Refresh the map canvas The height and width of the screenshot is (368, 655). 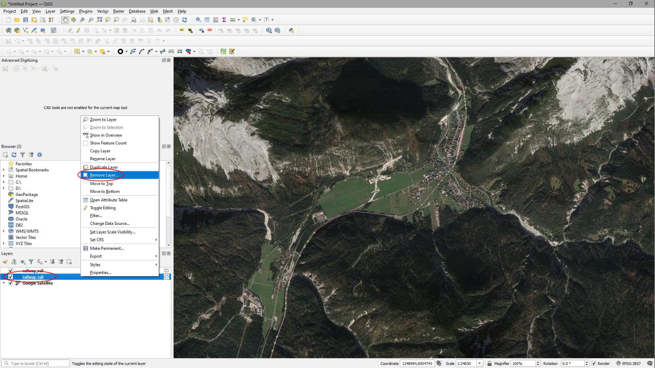point(185,20)
